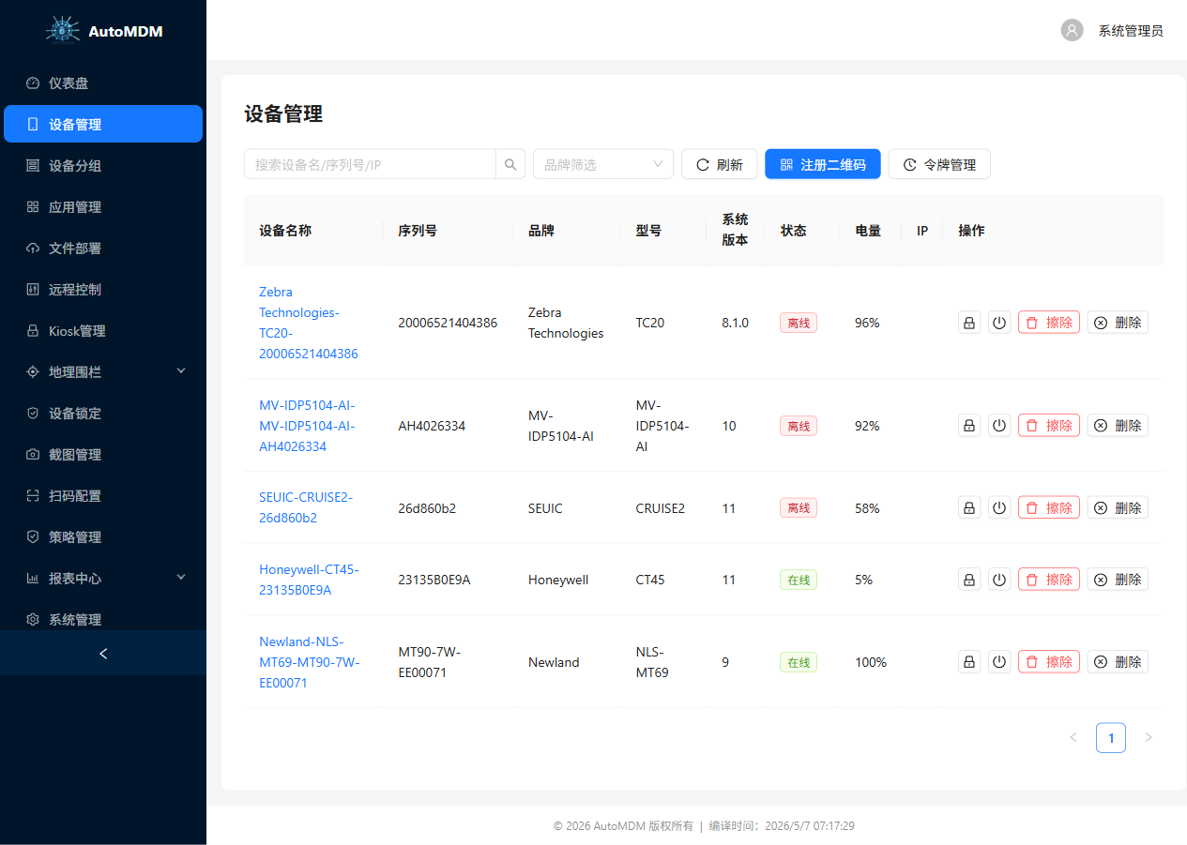Viewport: 1187px width, 845px height.
Task: Wipe the Honeywell CT45 device (擦除)
Action: 1049,580
